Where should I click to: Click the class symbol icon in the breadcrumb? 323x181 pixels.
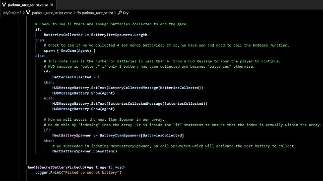point(79,13)
